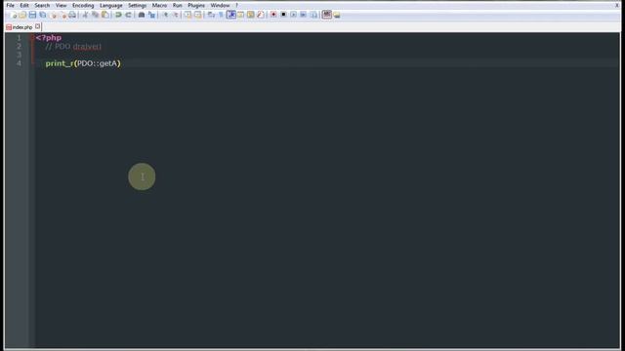Click Run Macro Multiple Times icon
The height and width of the screenshot is (351, 625).
coord(304,16)
